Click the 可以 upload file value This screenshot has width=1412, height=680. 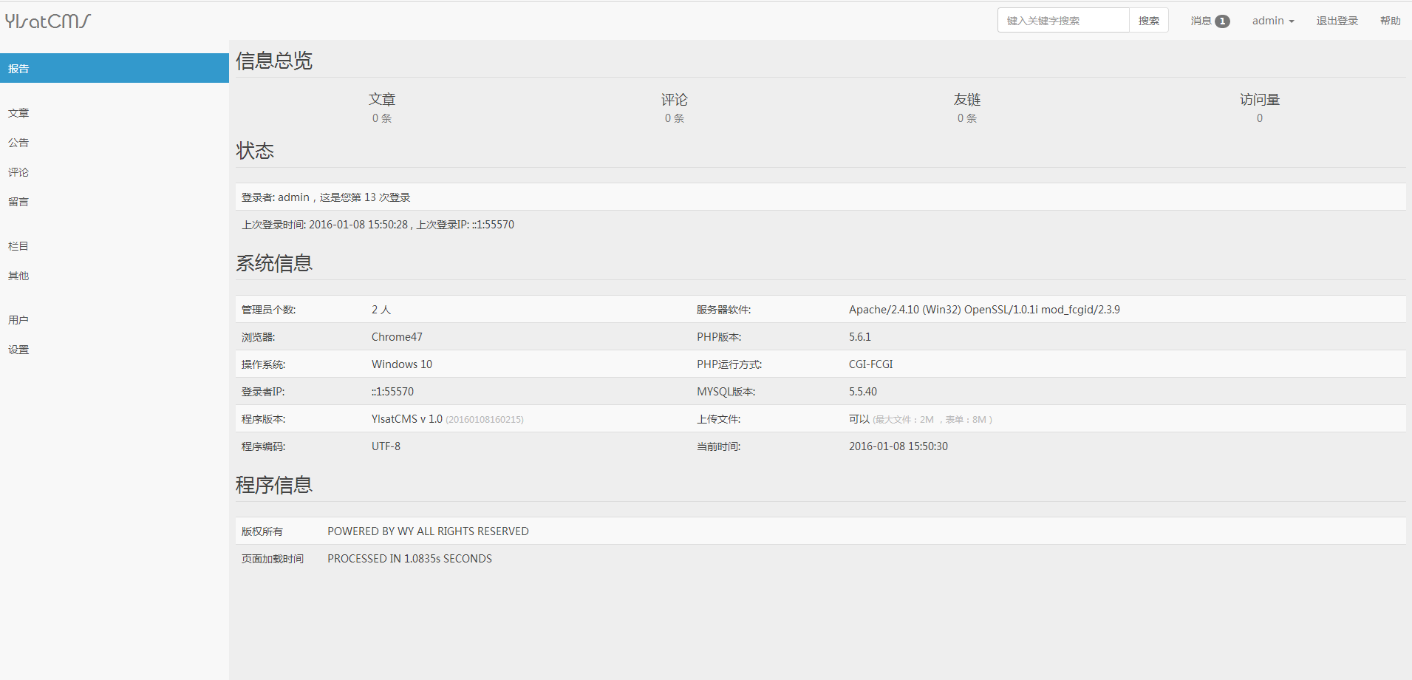pos(859,419)
